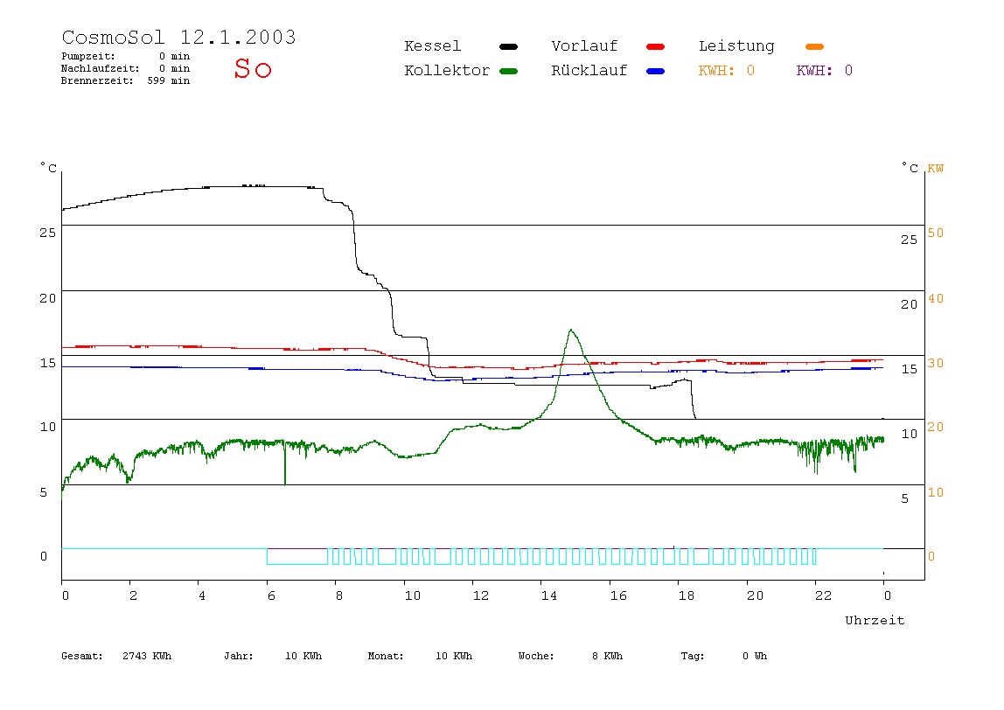Click hour 14 on the time axis
The height and width of the screenshot is (710, 1004).
pos(548,596)
